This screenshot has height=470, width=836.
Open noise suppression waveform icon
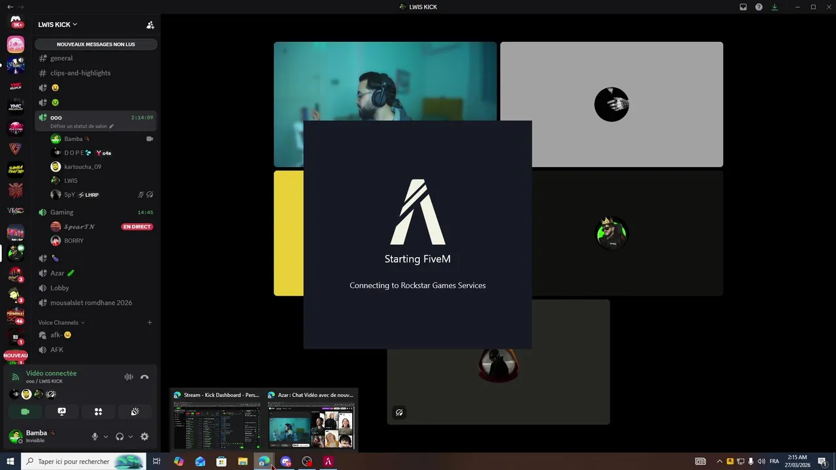129,377
